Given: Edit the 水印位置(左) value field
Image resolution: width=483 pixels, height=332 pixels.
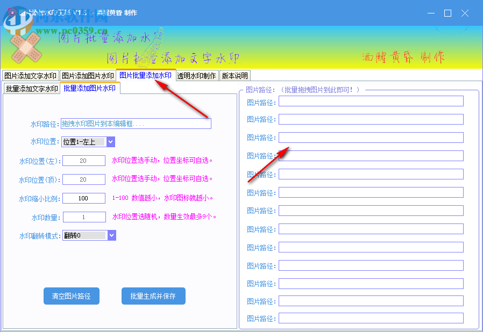Looking at the screenshot, I should [x=83, y=160].
